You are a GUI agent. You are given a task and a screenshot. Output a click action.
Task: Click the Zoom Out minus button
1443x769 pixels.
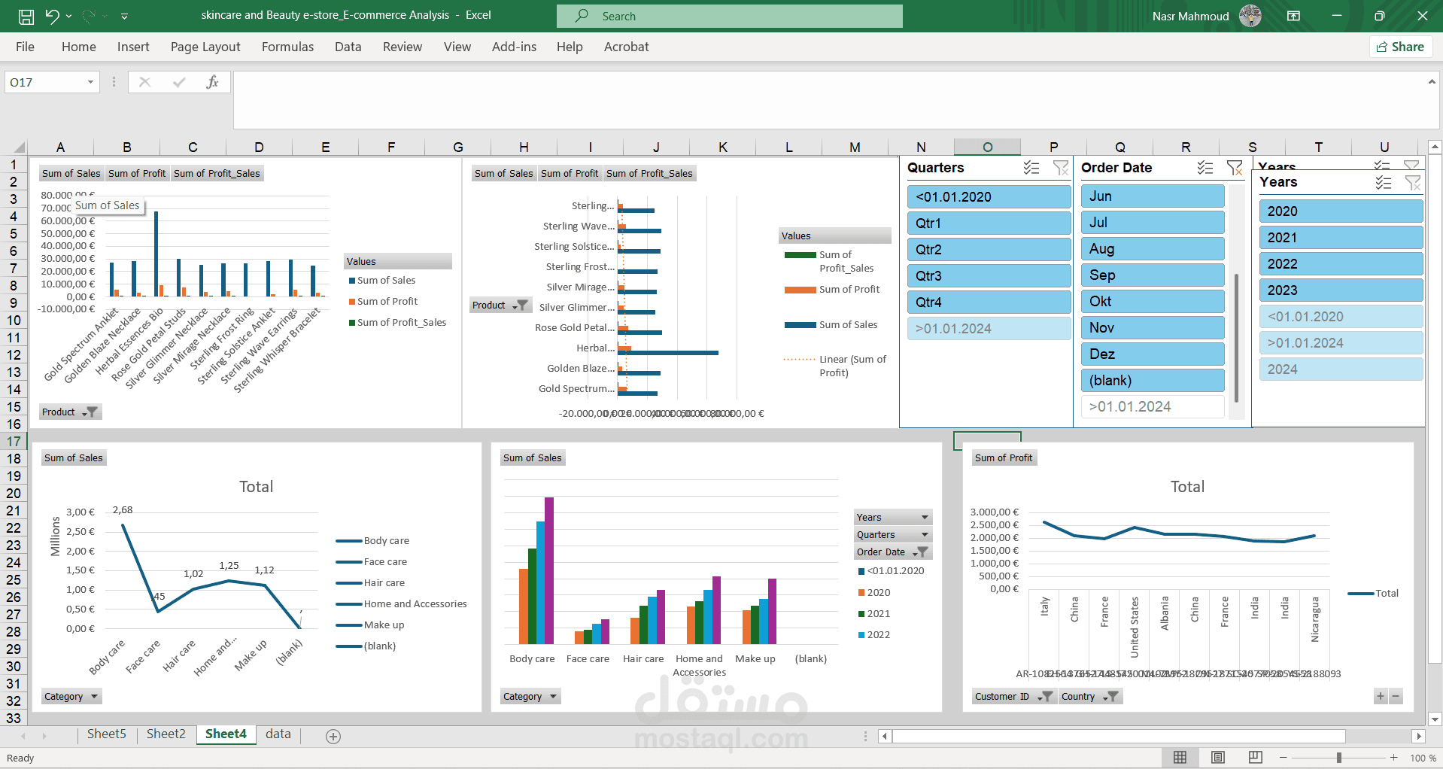click(x=1284, y=758)
